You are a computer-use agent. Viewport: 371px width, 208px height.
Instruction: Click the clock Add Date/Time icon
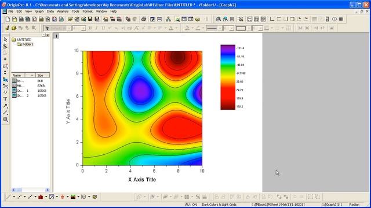coord(334,19)
